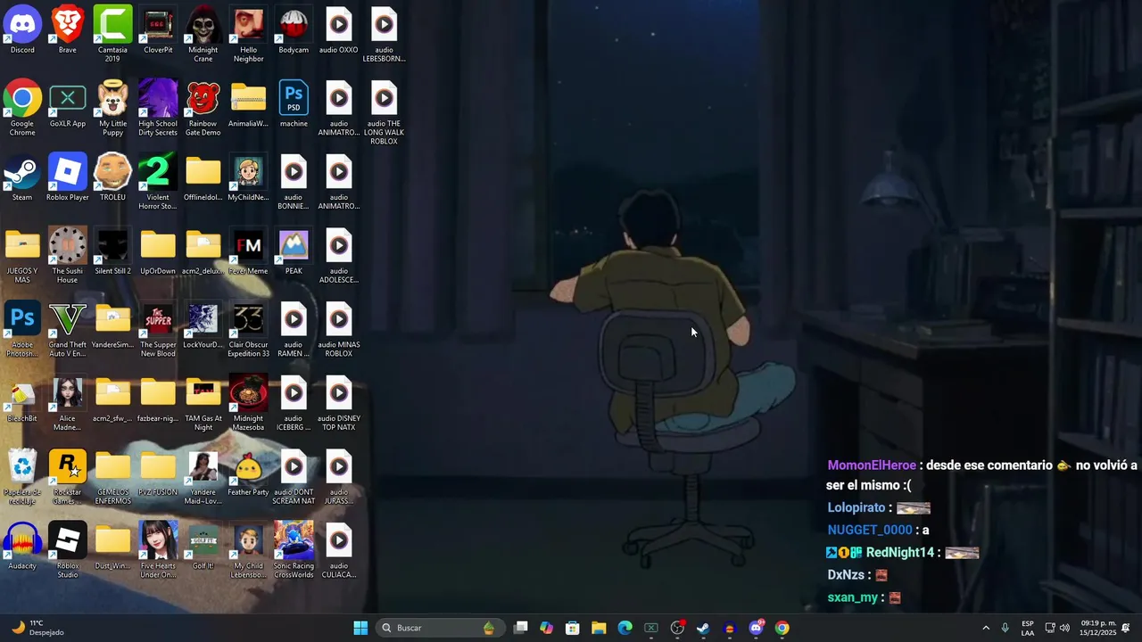This screenshot has width=1142, height=642.
Task: Select the PVZ FUSION folder
Action: click(158, 473)
